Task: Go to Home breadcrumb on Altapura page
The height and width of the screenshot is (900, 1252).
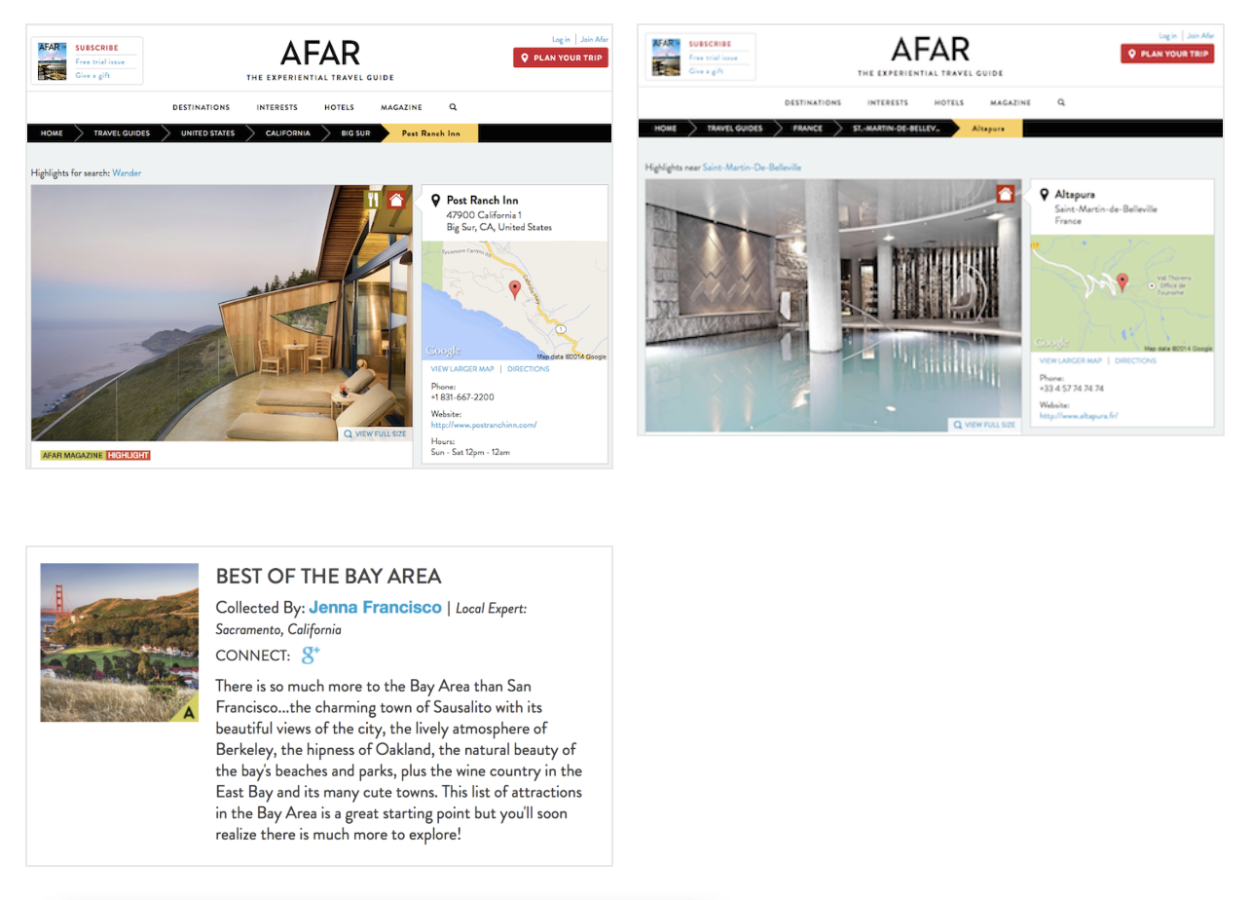Action: point(665,129)
